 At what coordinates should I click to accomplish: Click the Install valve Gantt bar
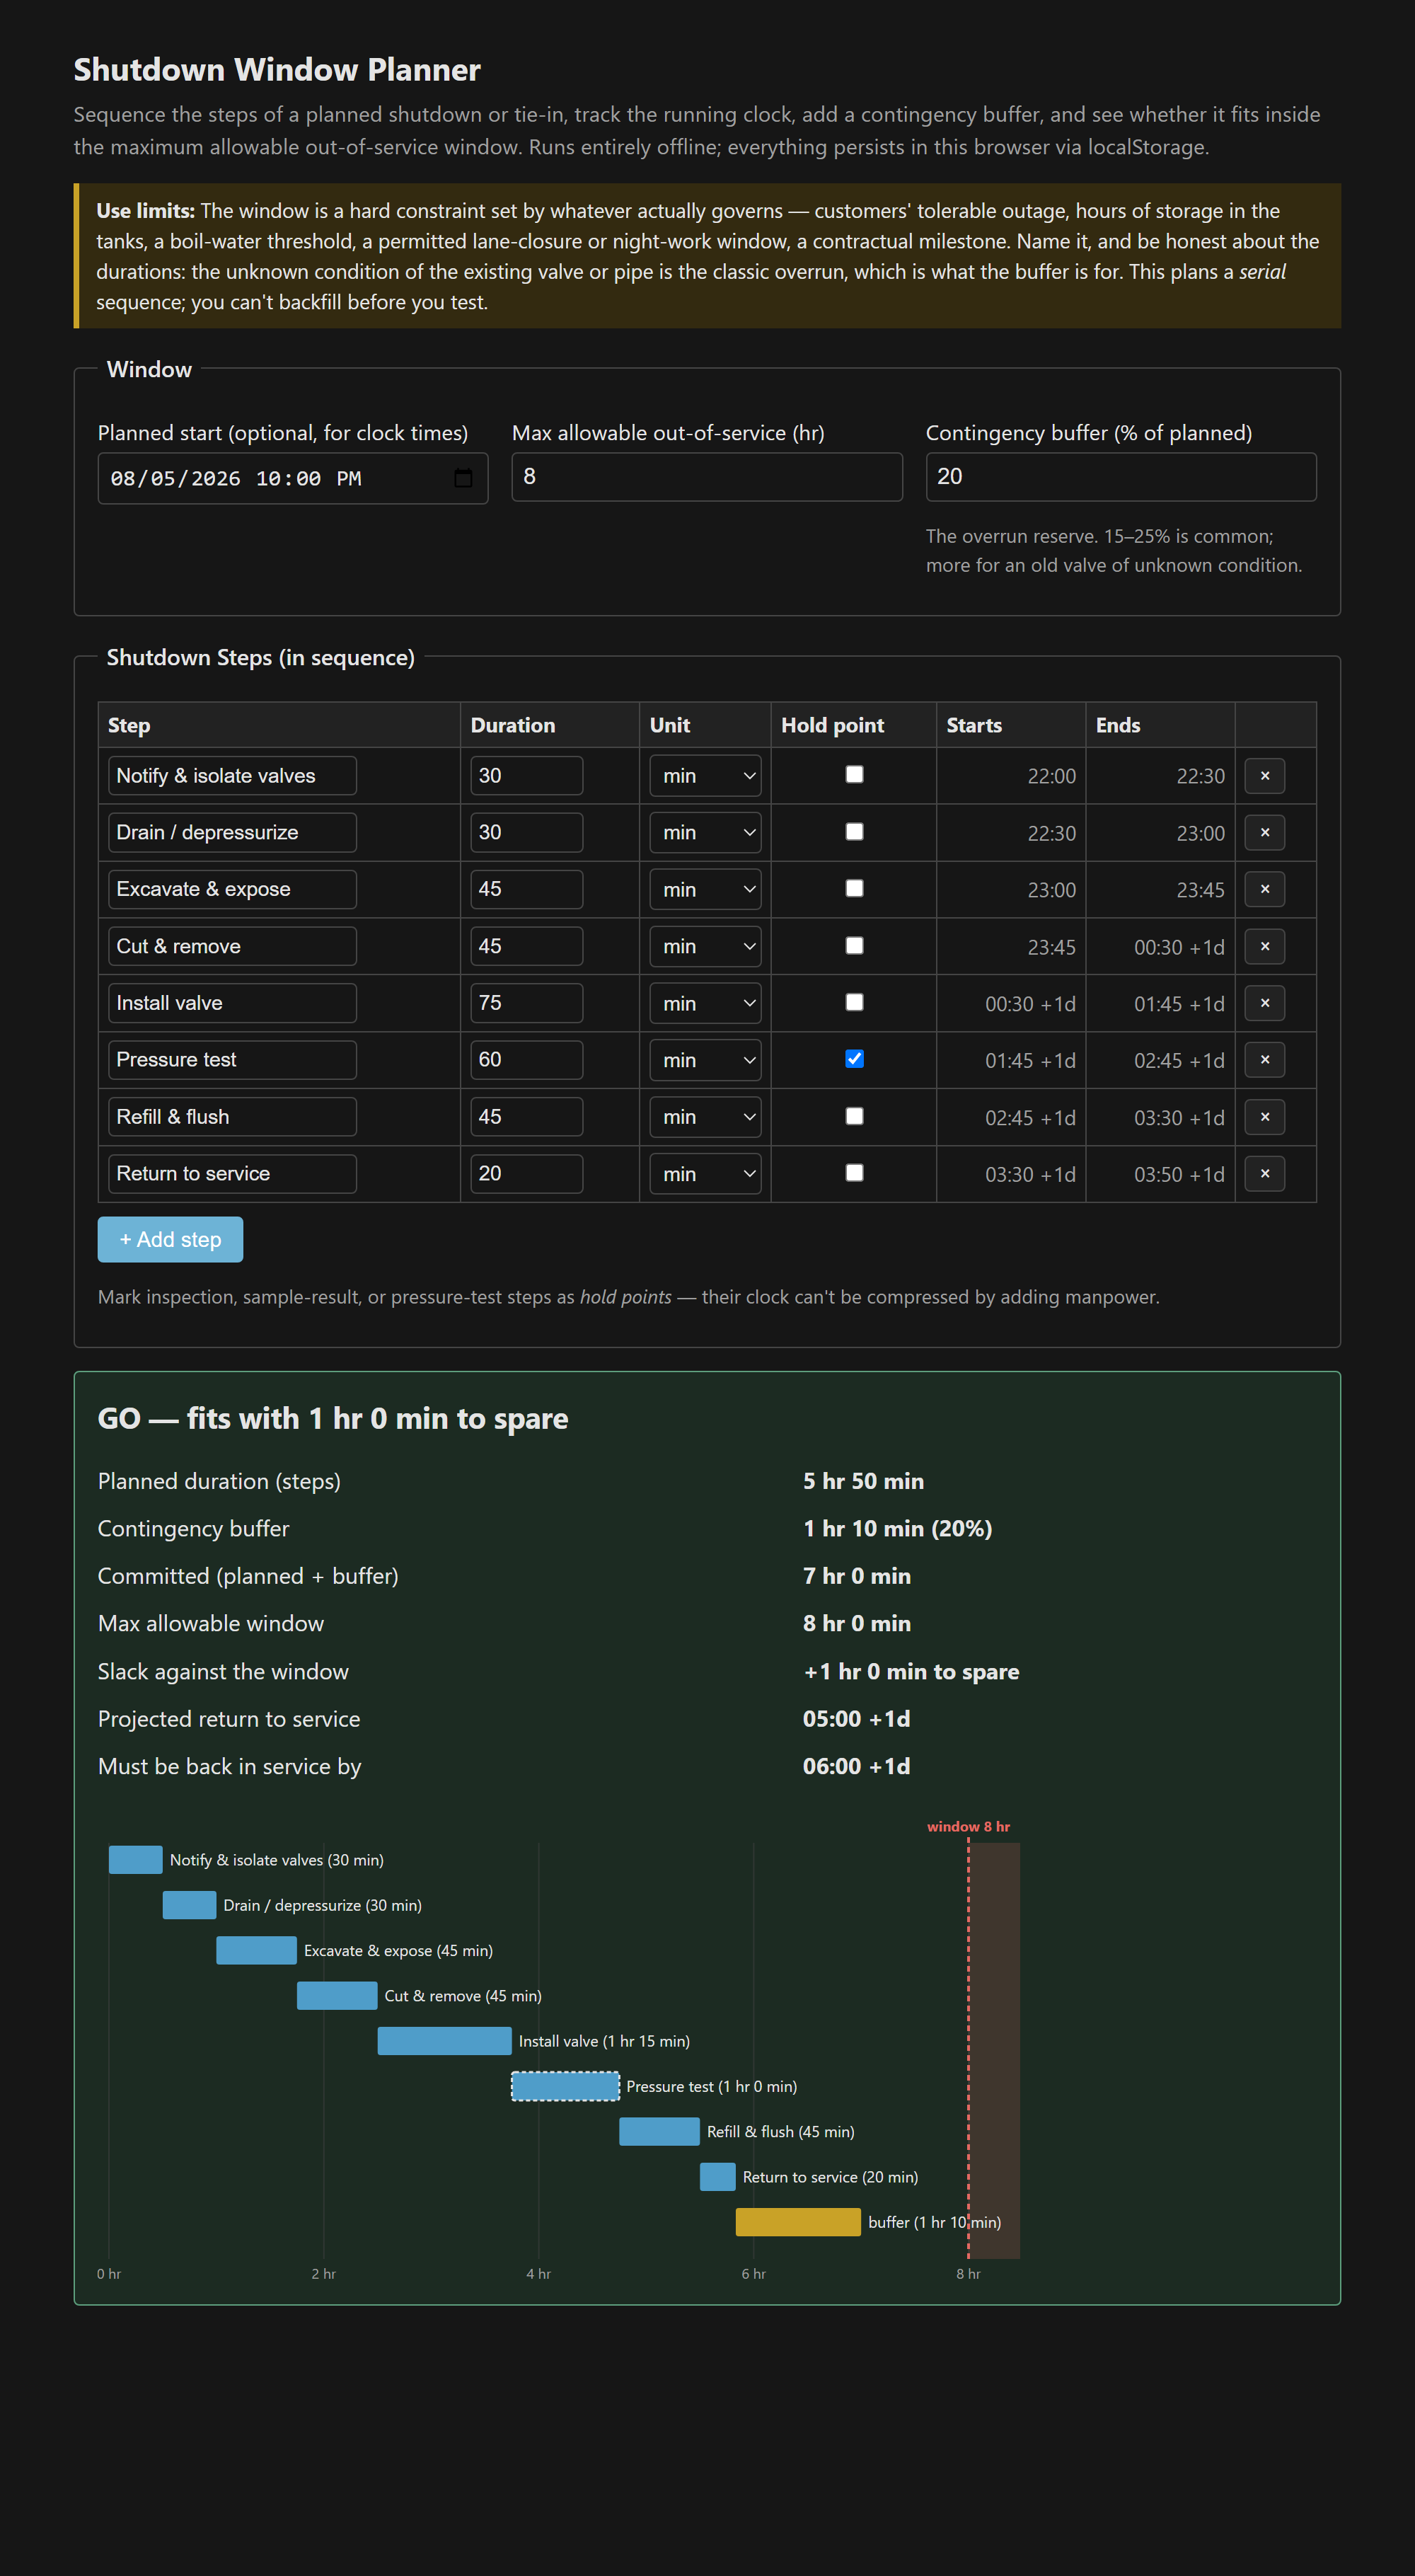tap(444, 2041)
